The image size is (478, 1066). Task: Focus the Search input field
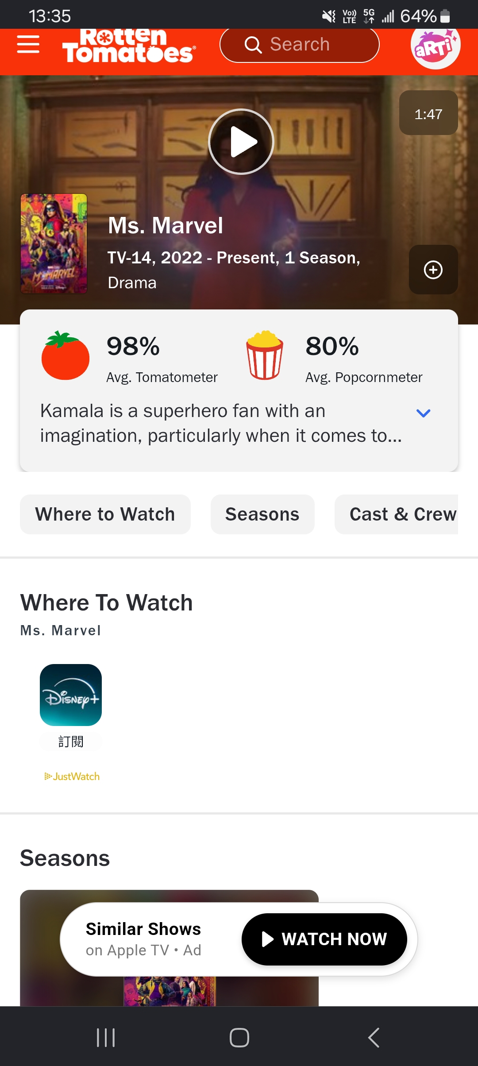pos(300,45)
